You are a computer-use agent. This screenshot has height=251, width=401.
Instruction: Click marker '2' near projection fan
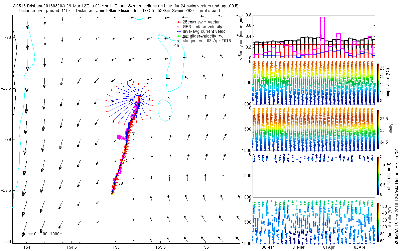click(147, 85)
